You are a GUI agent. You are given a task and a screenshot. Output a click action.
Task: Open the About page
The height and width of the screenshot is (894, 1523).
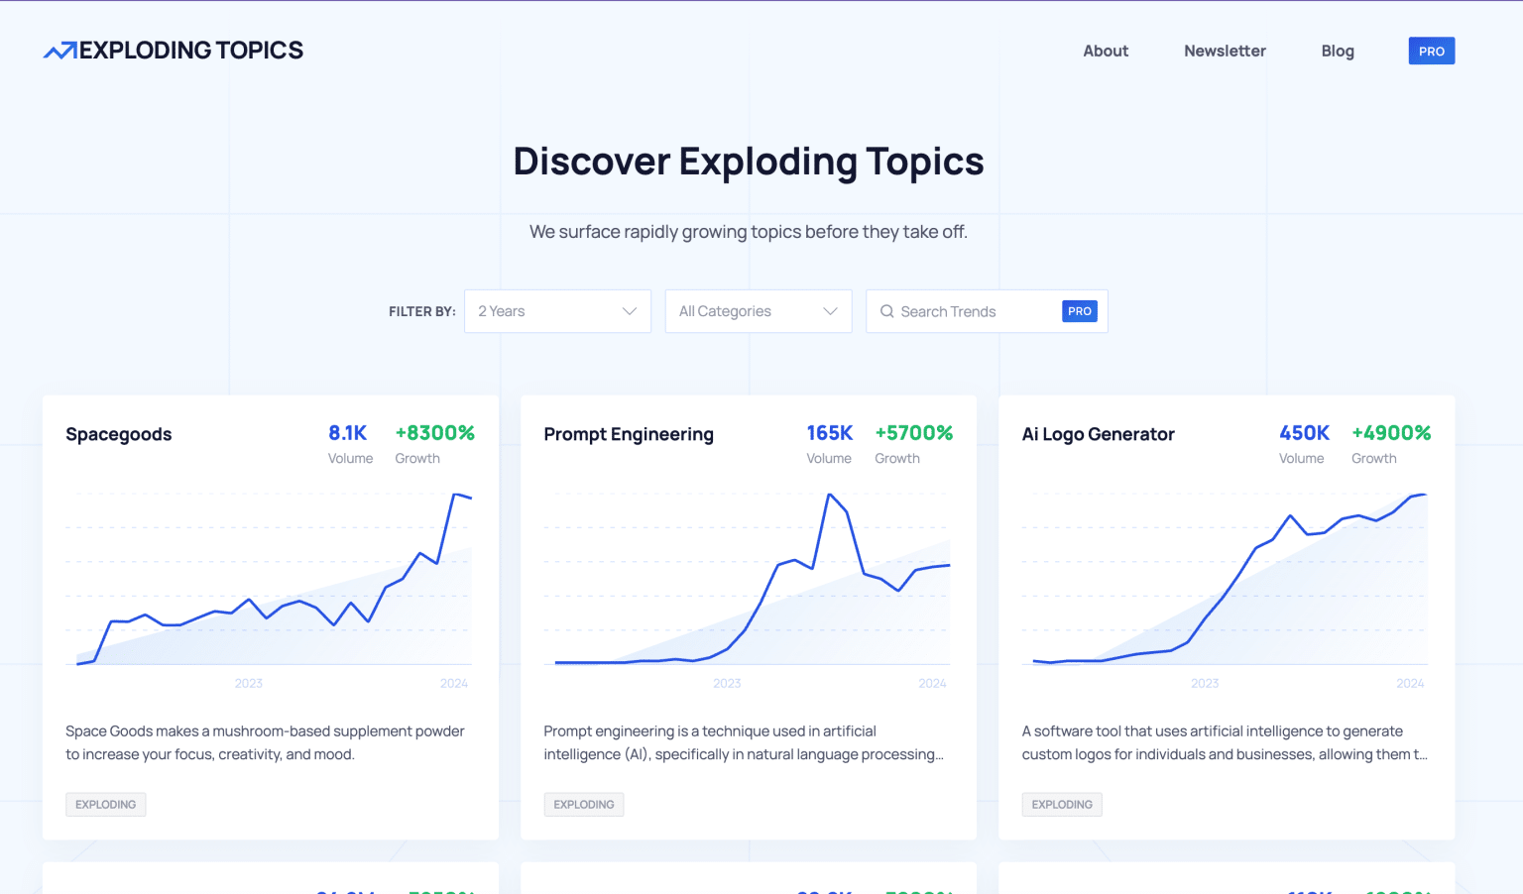(1106, 51)
